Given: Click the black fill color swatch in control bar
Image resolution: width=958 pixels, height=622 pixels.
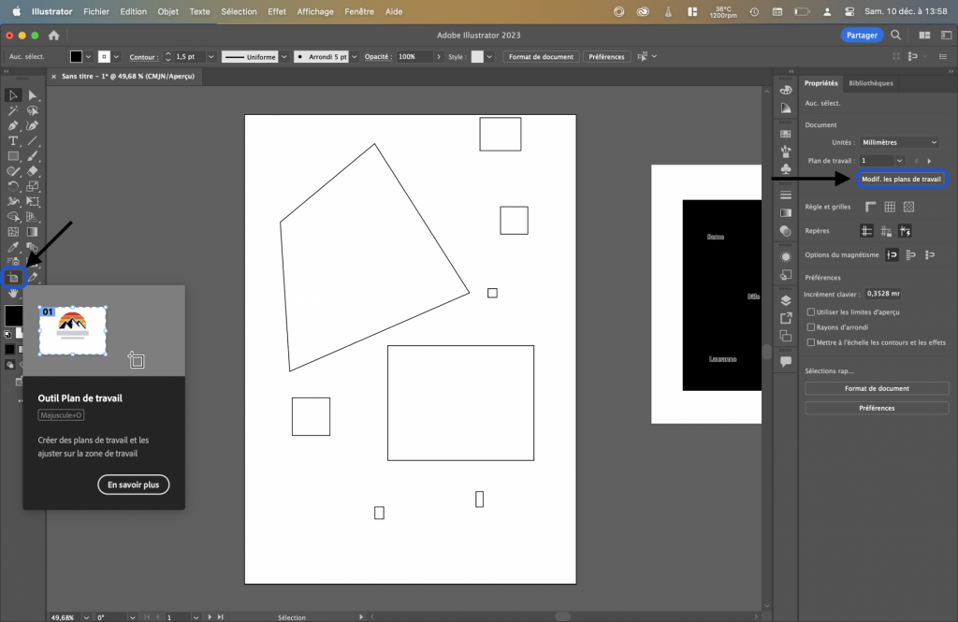Looking at the screenshot, I should 76,57.
